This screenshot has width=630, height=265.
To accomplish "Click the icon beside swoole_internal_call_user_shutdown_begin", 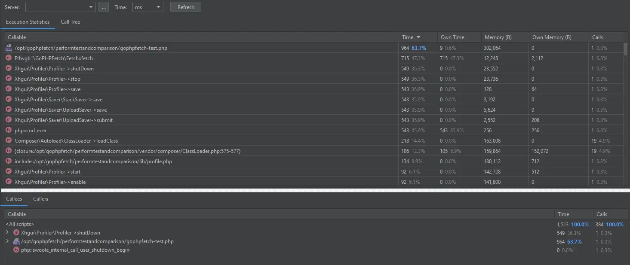I will coord(16,250).
